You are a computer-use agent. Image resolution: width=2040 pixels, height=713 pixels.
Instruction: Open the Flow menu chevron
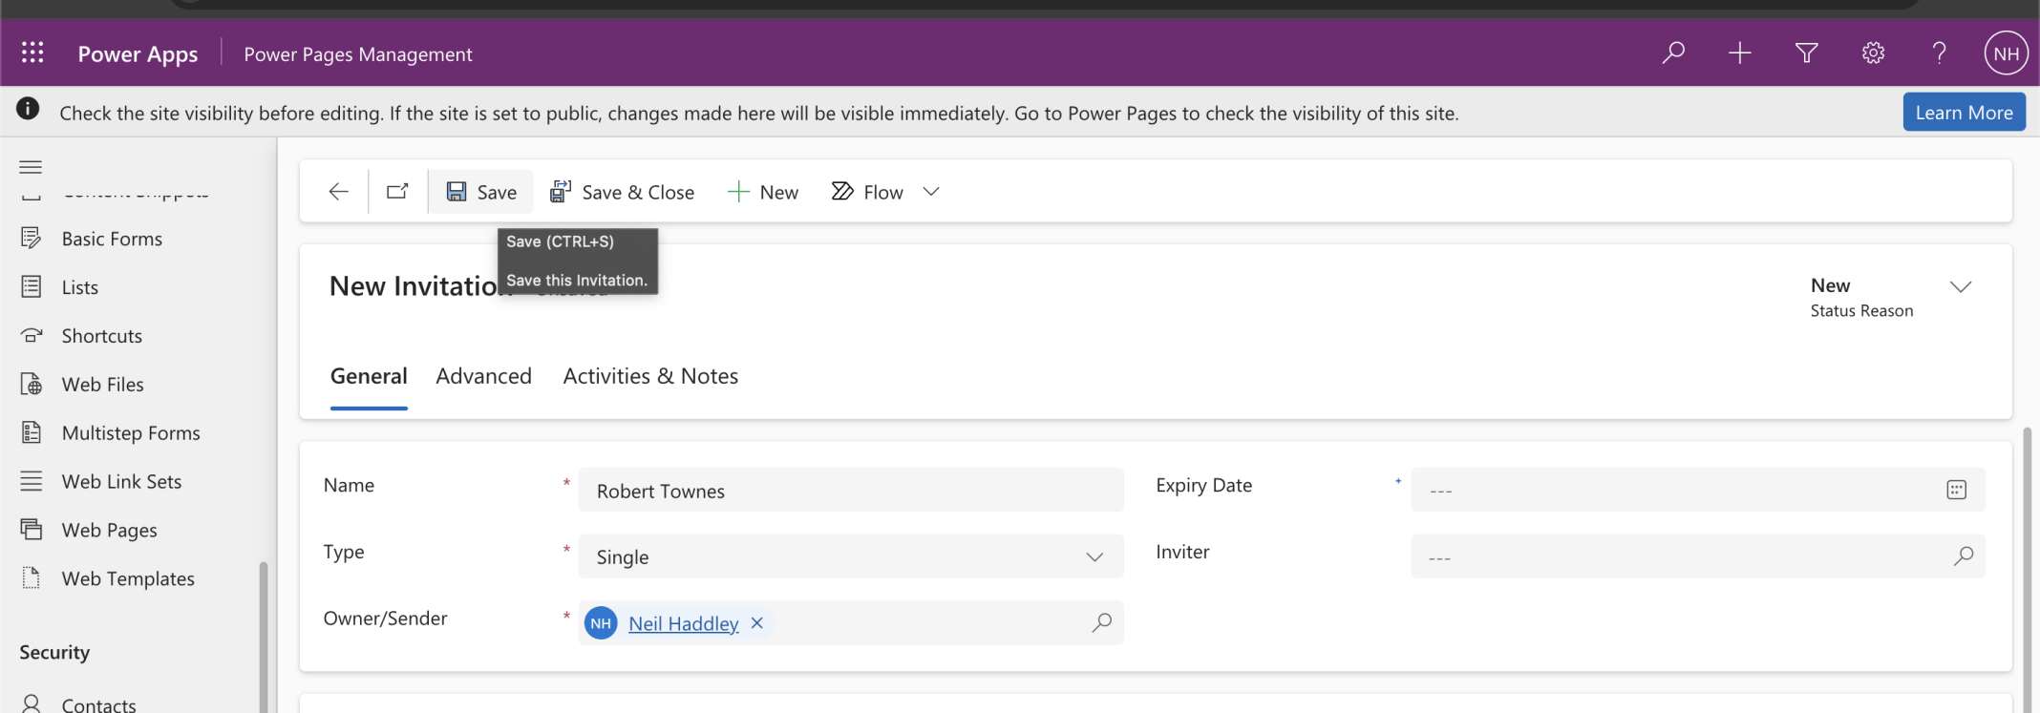pyautogui.click(x=931, y=192)
